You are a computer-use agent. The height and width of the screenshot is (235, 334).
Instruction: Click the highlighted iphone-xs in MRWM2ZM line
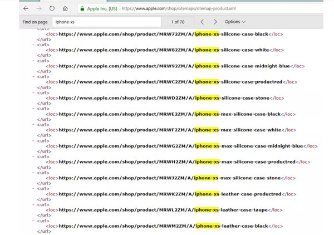tap(207, 226)
